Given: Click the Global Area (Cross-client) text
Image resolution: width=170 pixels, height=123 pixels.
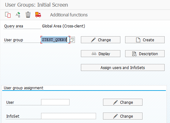Looking at the screenshot, I should click(64, 26).
